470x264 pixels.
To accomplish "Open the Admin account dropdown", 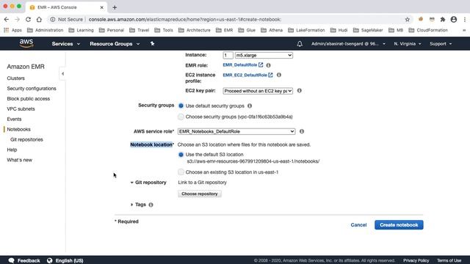I will (x=348, y=44).
